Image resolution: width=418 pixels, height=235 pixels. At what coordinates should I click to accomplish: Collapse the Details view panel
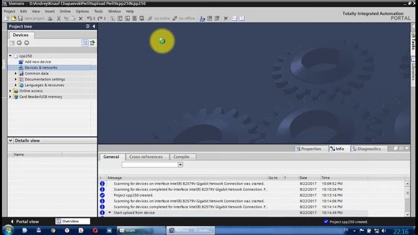coord(10,140)
